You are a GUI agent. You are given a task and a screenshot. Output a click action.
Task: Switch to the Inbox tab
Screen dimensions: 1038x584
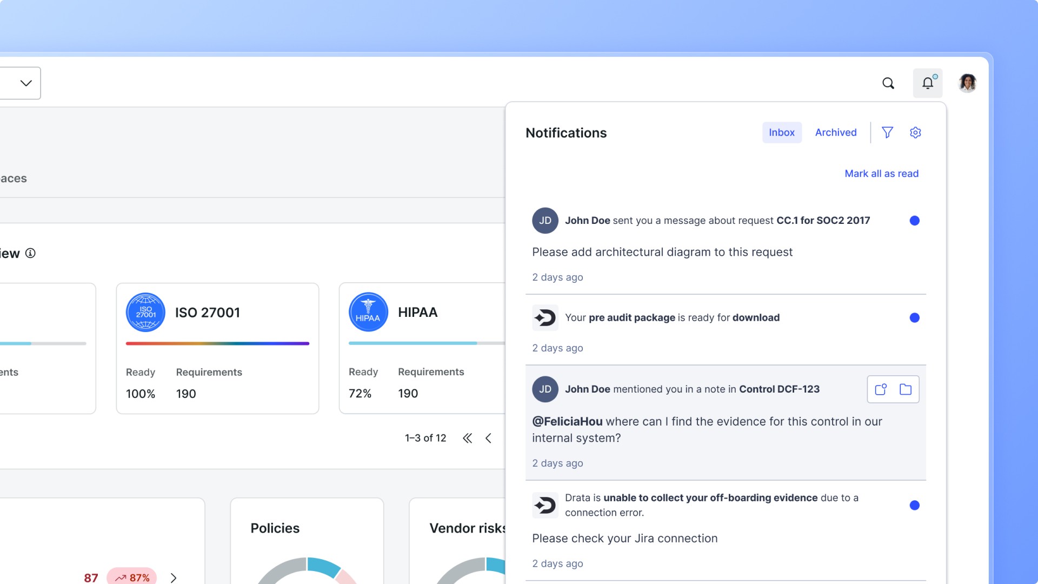tap(782, 132)
